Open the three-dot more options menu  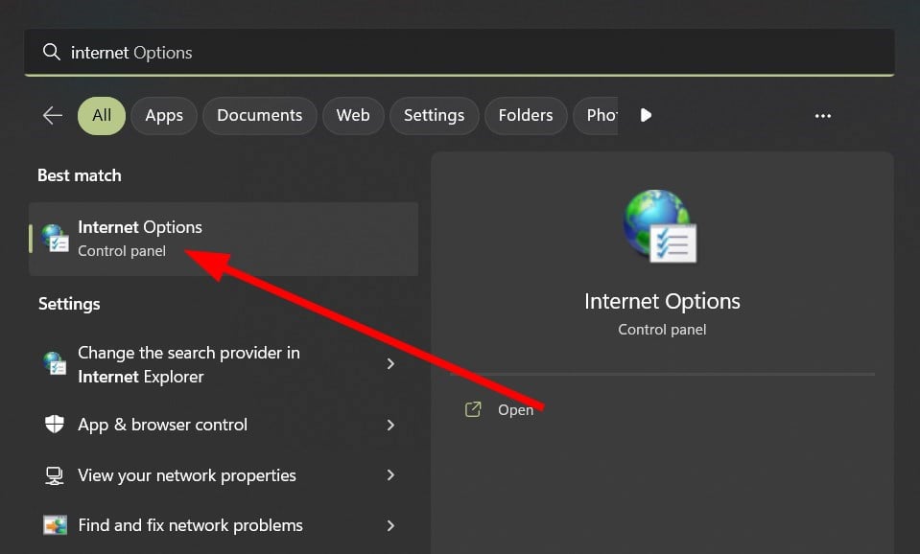click(x=822, y=116)
